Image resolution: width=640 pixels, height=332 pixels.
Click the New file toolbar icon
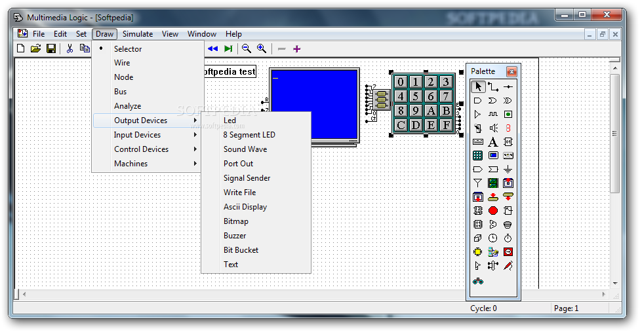pyautogui.click(x=20, y=49)
